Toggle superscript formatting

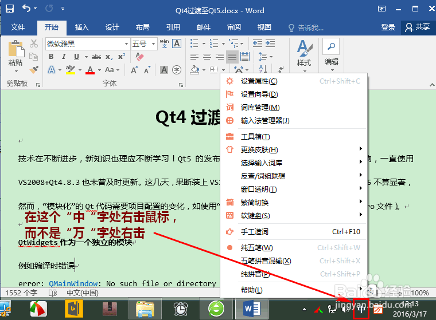(122, 57)
